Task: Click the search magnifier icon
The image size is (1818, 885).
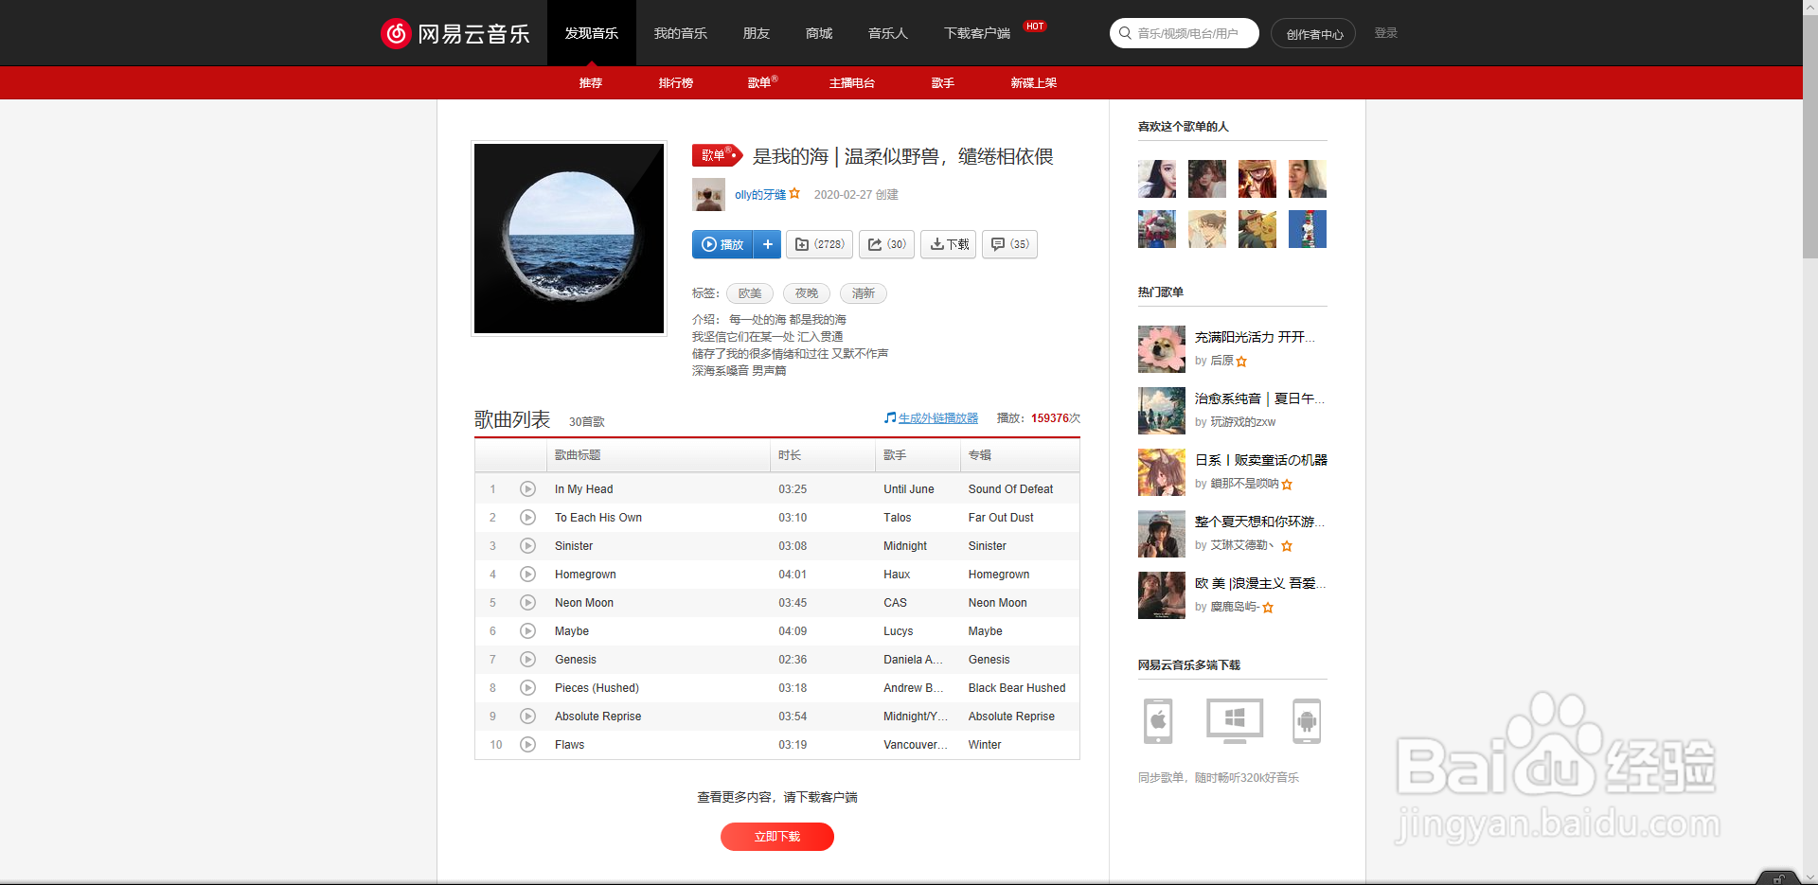Action: (x=1125, y=33)
